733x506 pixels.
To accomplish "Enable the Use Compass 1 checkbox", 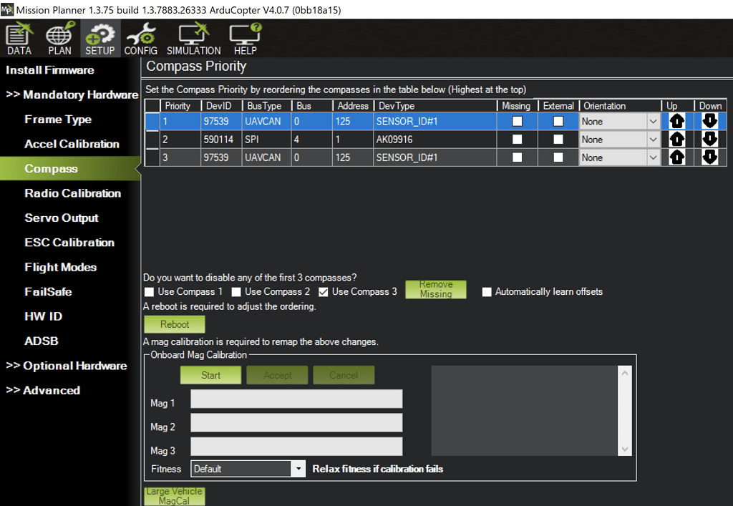I will [149, 292].
